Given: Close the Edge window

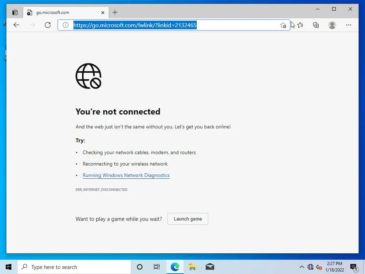Looking at the screenshot, I should point(350,9).
